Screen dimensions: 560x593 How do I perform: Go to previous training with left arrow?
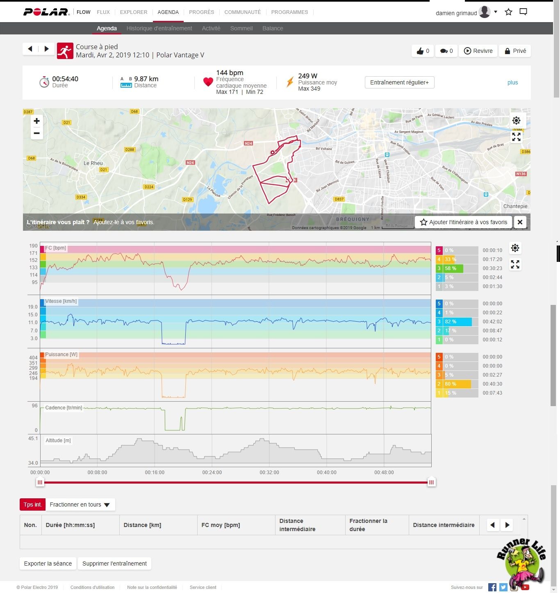[x=30, y=49]
